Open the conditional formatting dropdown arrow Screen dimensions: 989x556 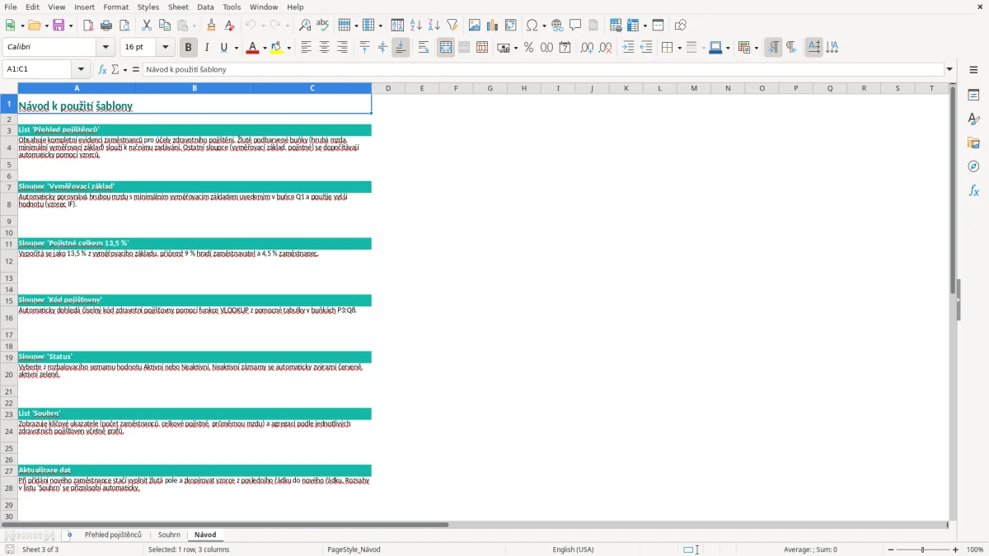click(755, 48)
